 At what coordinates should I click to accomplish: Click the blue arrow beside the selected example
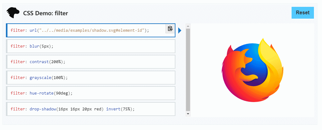tap(180, 30)
